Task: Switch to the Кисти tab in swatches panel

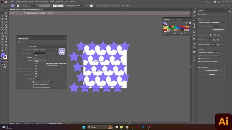Action: (173, 19)
